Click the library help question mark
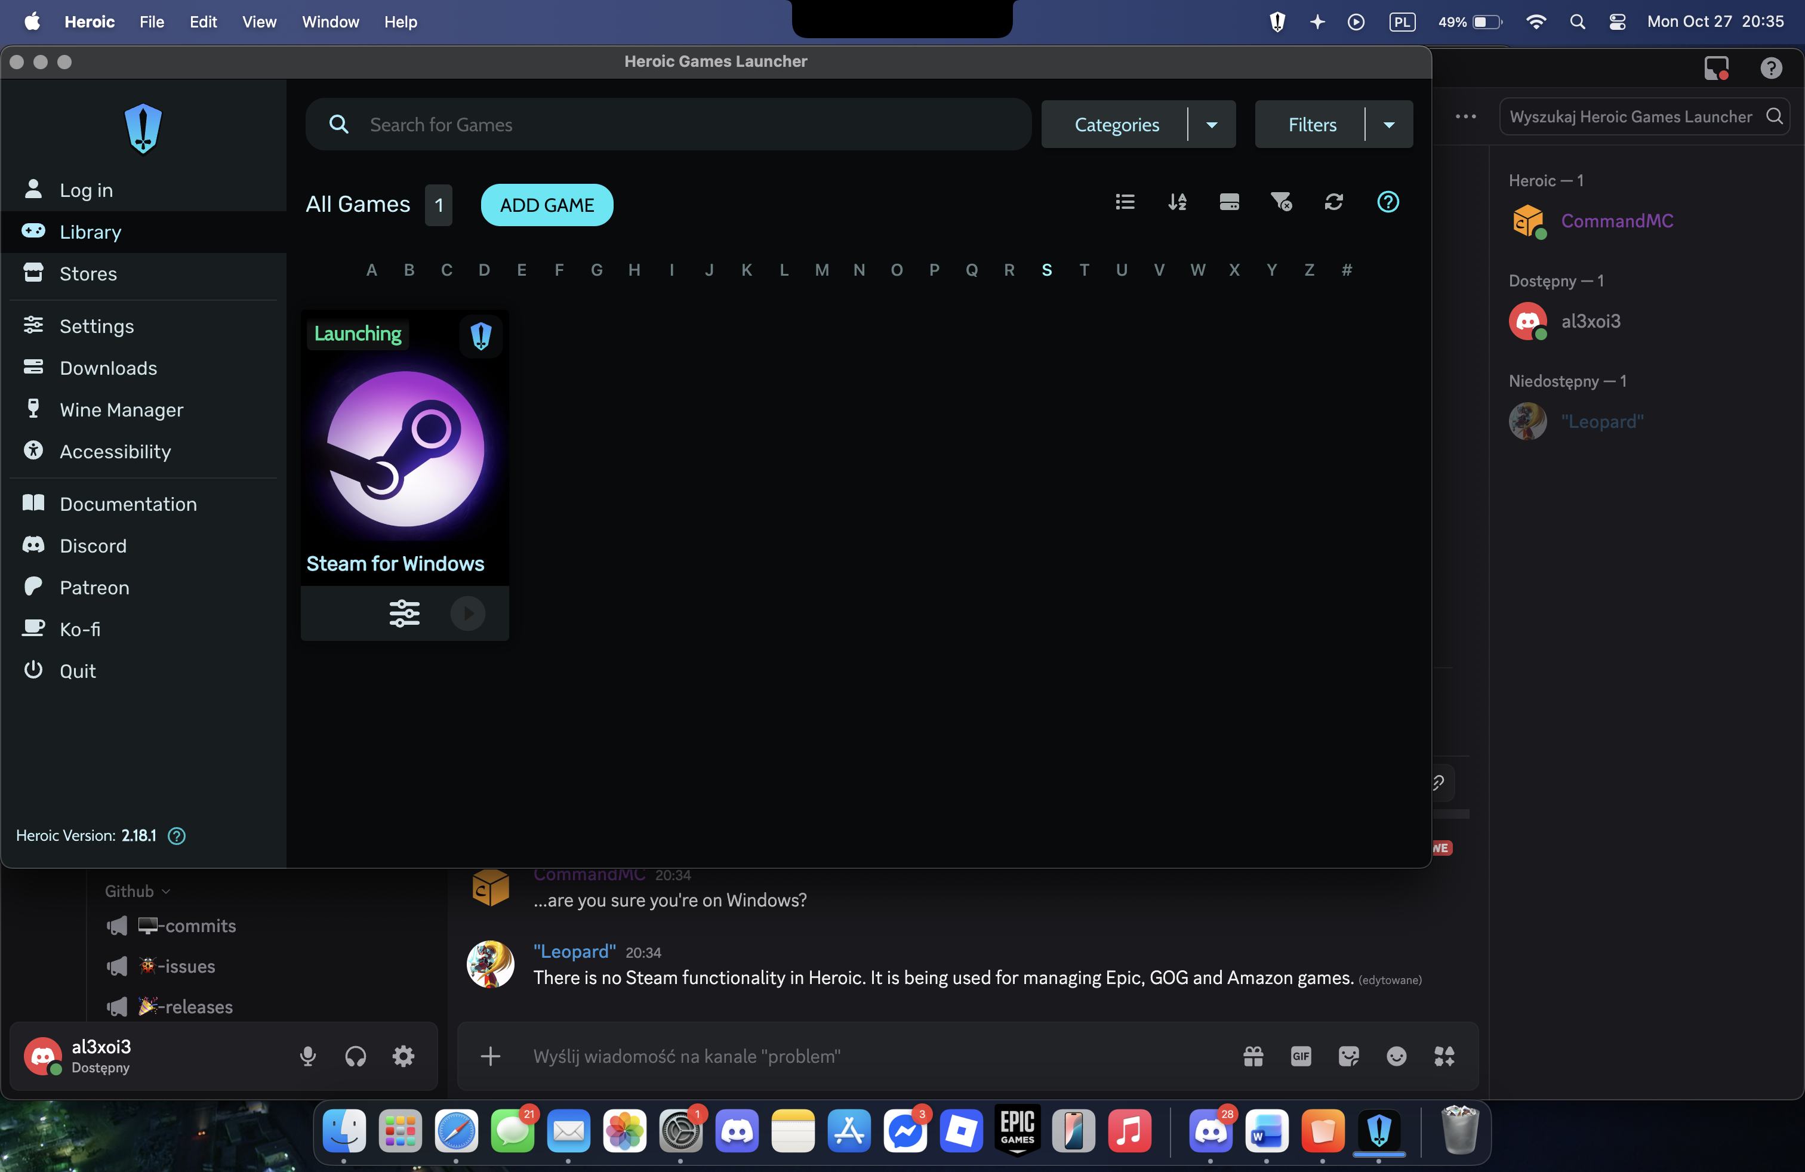 pos(1387,202)
